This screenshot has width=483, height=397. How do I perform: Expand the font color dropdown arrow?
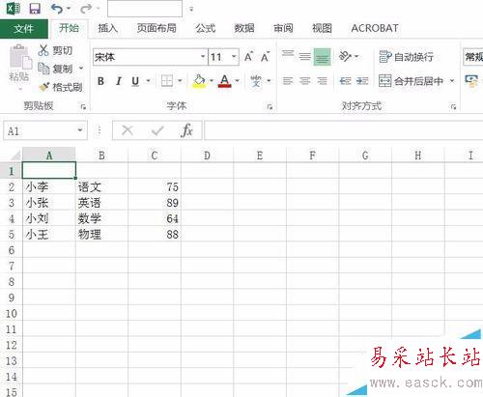(x=238, y=81)
